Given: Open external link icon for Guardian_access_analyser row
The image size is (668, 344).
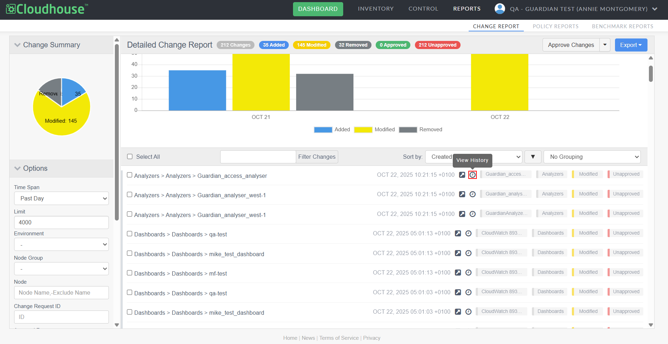Looking at the screenshot, I should coord(462,175).
